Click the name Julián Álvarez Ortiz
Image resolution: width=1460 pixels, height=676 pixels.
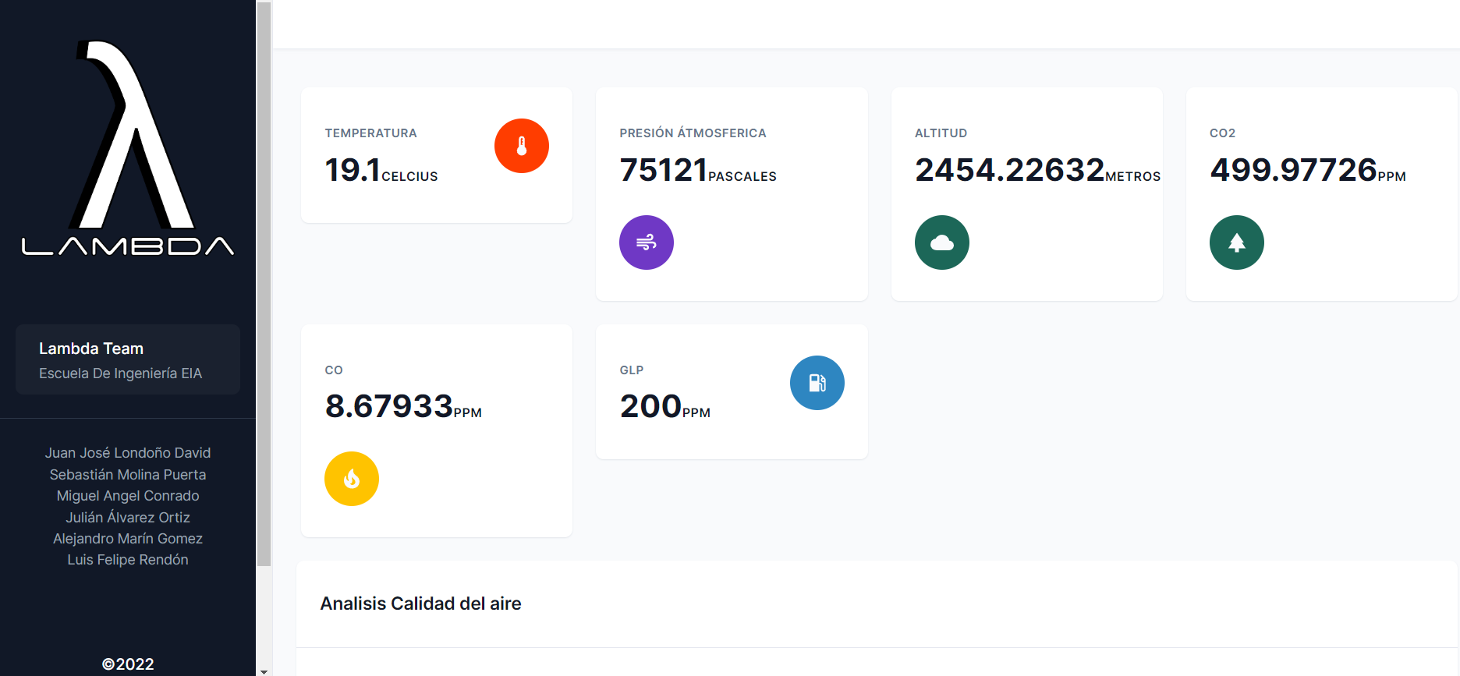coord(128,517)
